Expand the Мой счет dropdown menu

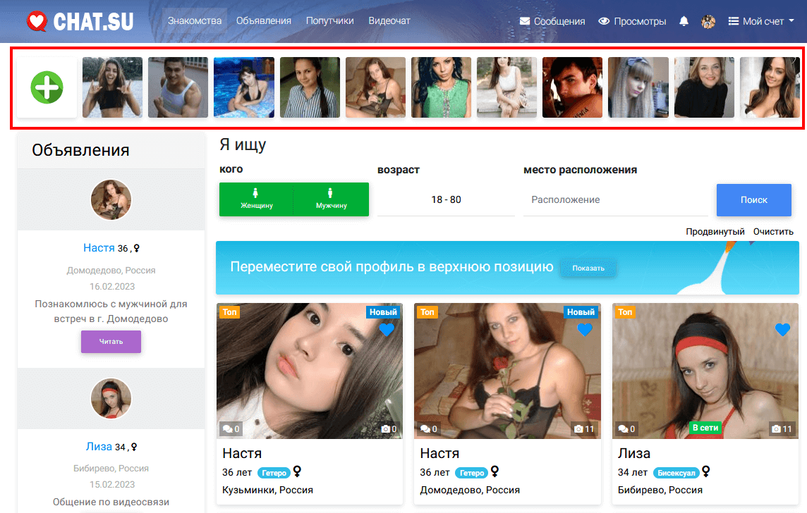(761, 21)
